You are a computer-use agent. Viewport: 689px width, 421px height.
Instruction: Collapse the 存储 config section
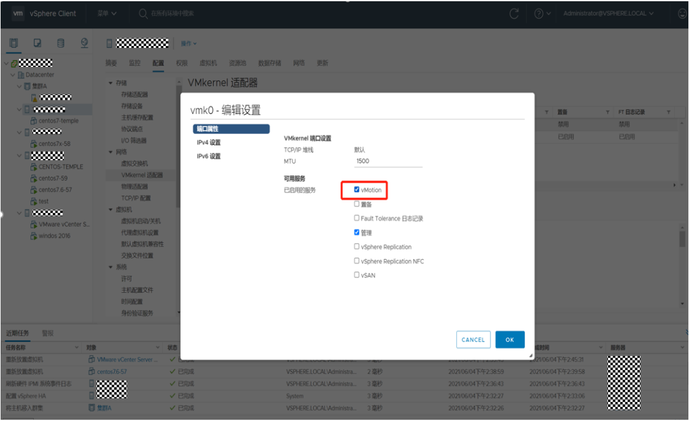point(111,83)
